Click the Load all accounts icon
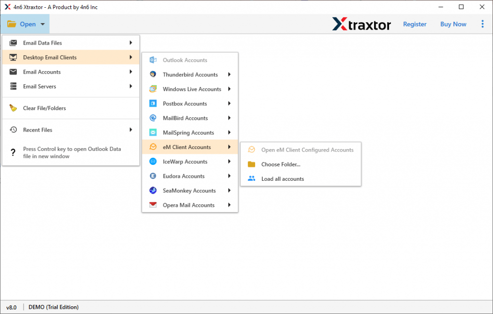Screen dimensions: 493x314 pyautogui.click(x=251, y=178)
